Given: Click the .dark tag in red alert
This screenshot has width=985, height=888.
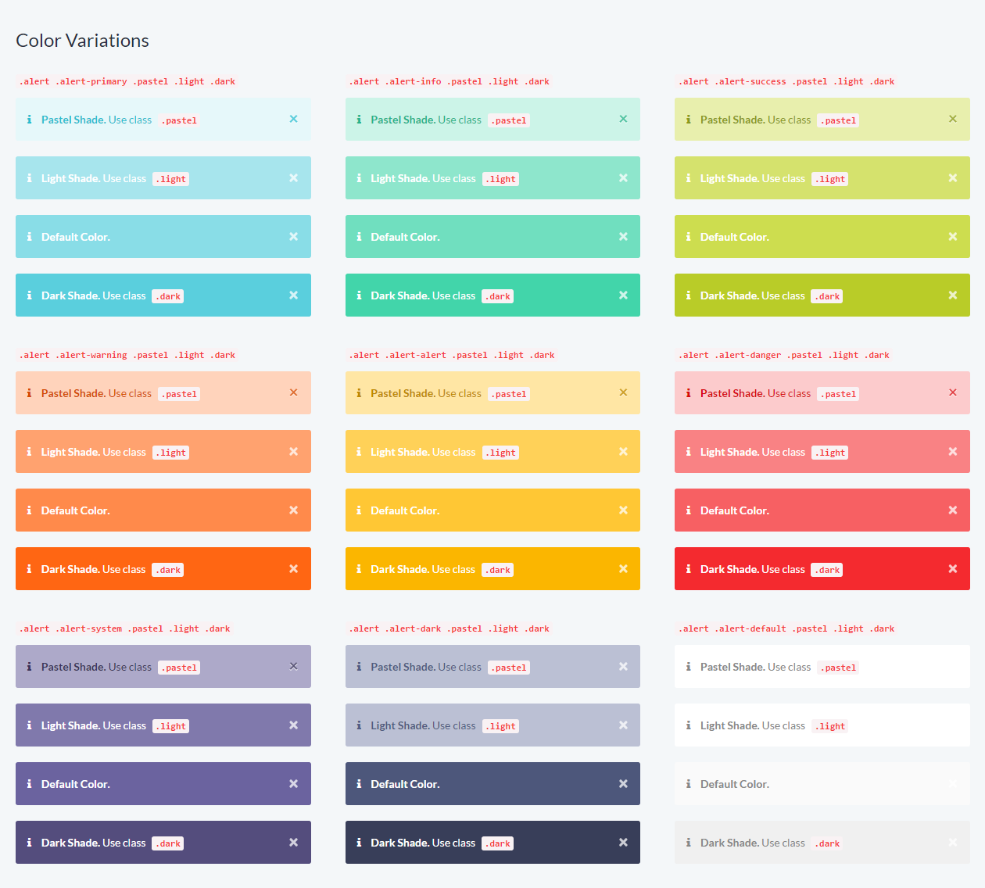Looking at the screenshot, I should click(826, 570).
